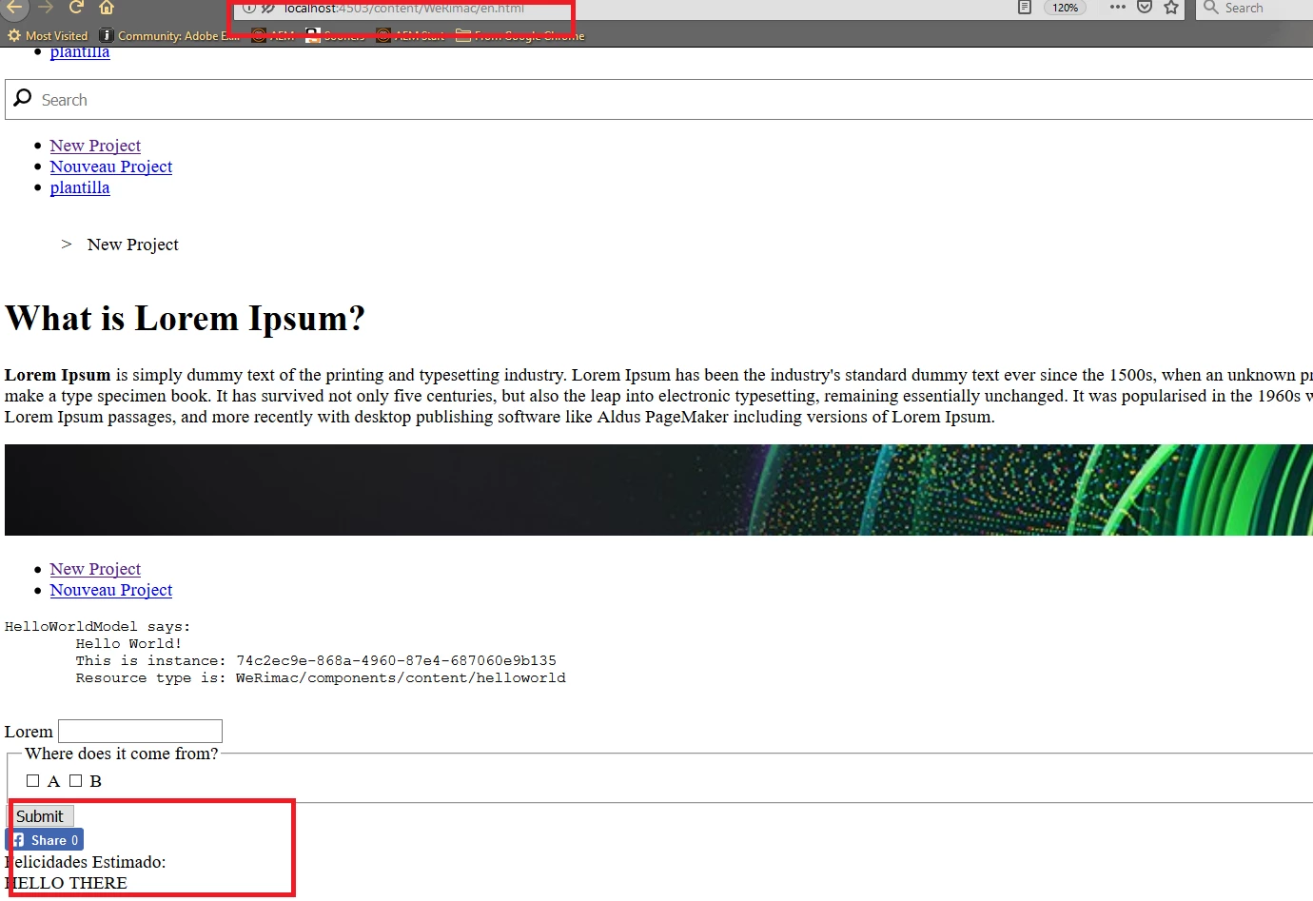Click the Resource type helloworld path text

click(x=401, y=677)
